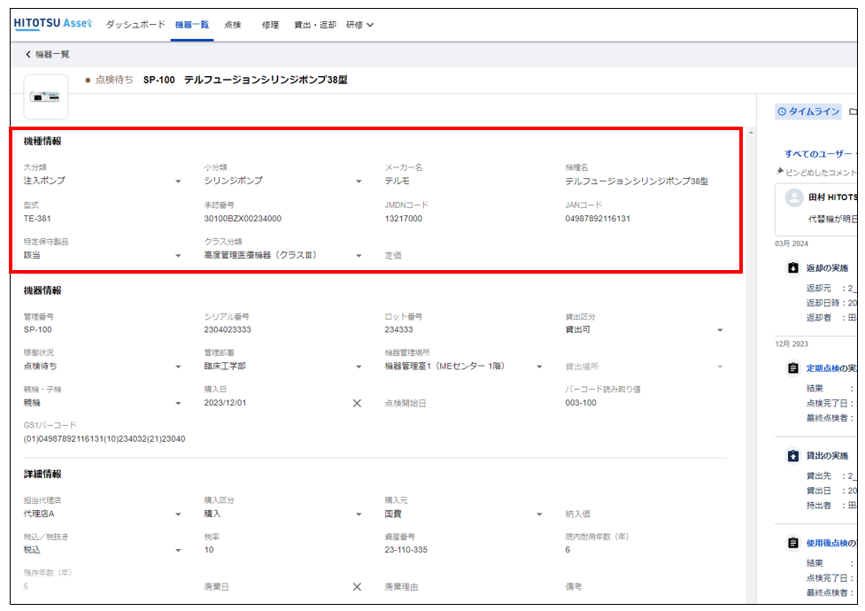Open the 修理 menu item
This screenshot has width=865, height=611.
point(270,24)
